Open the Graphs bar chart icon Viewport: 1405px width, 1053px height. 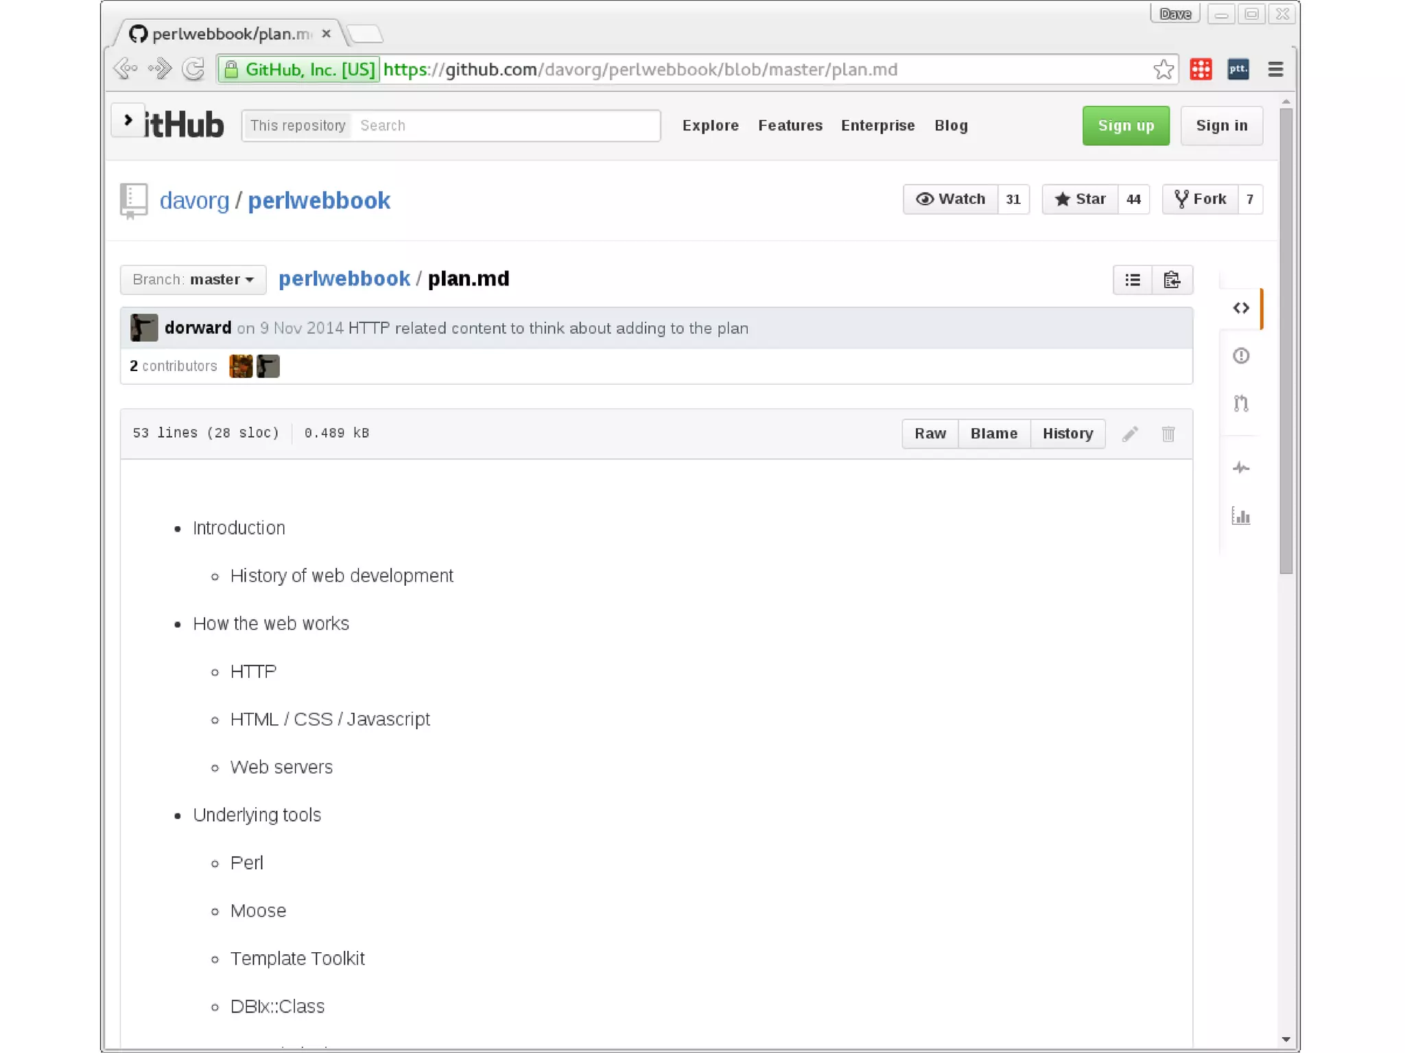tap(1240, 516)
